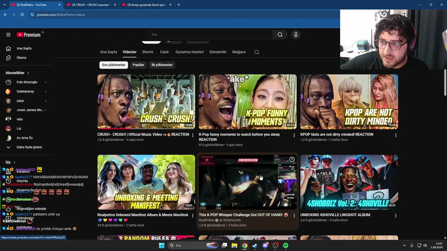This screenshot has height=251, width=447.
Task: Close the RealPelmx - YouTube tab
Action: (x=60, y=5)
